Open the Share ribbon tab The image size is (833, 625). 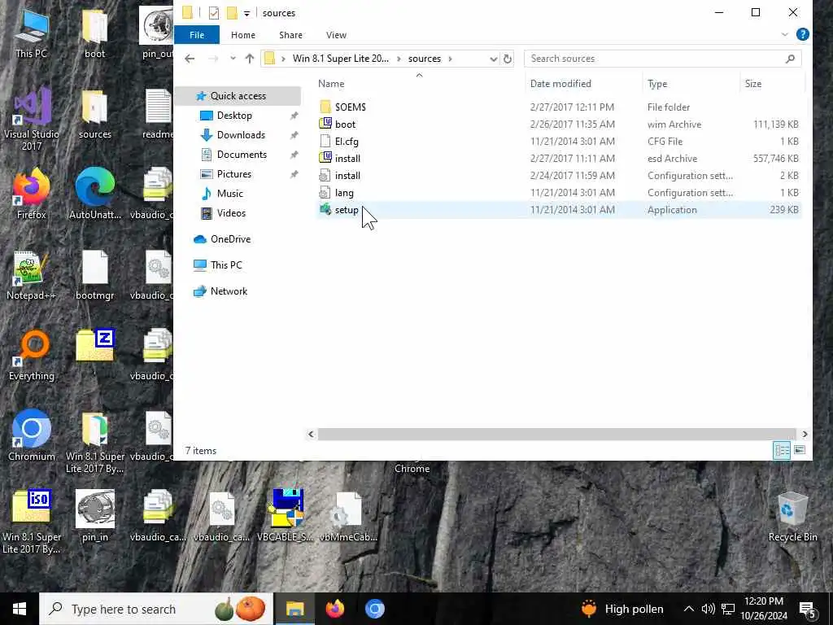pos(290,34)
